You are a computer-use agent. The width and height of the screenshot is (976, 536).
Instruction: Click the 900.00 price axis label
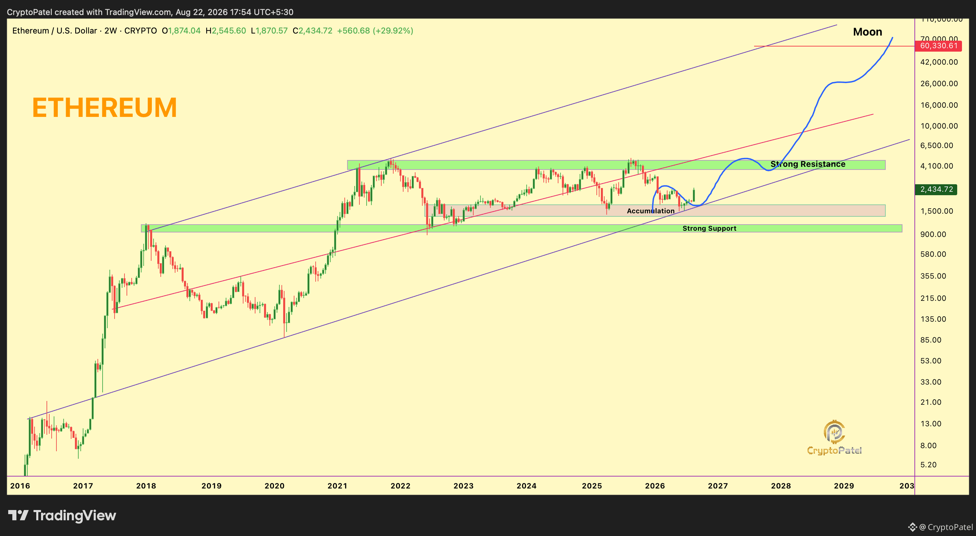click(933, 234)
